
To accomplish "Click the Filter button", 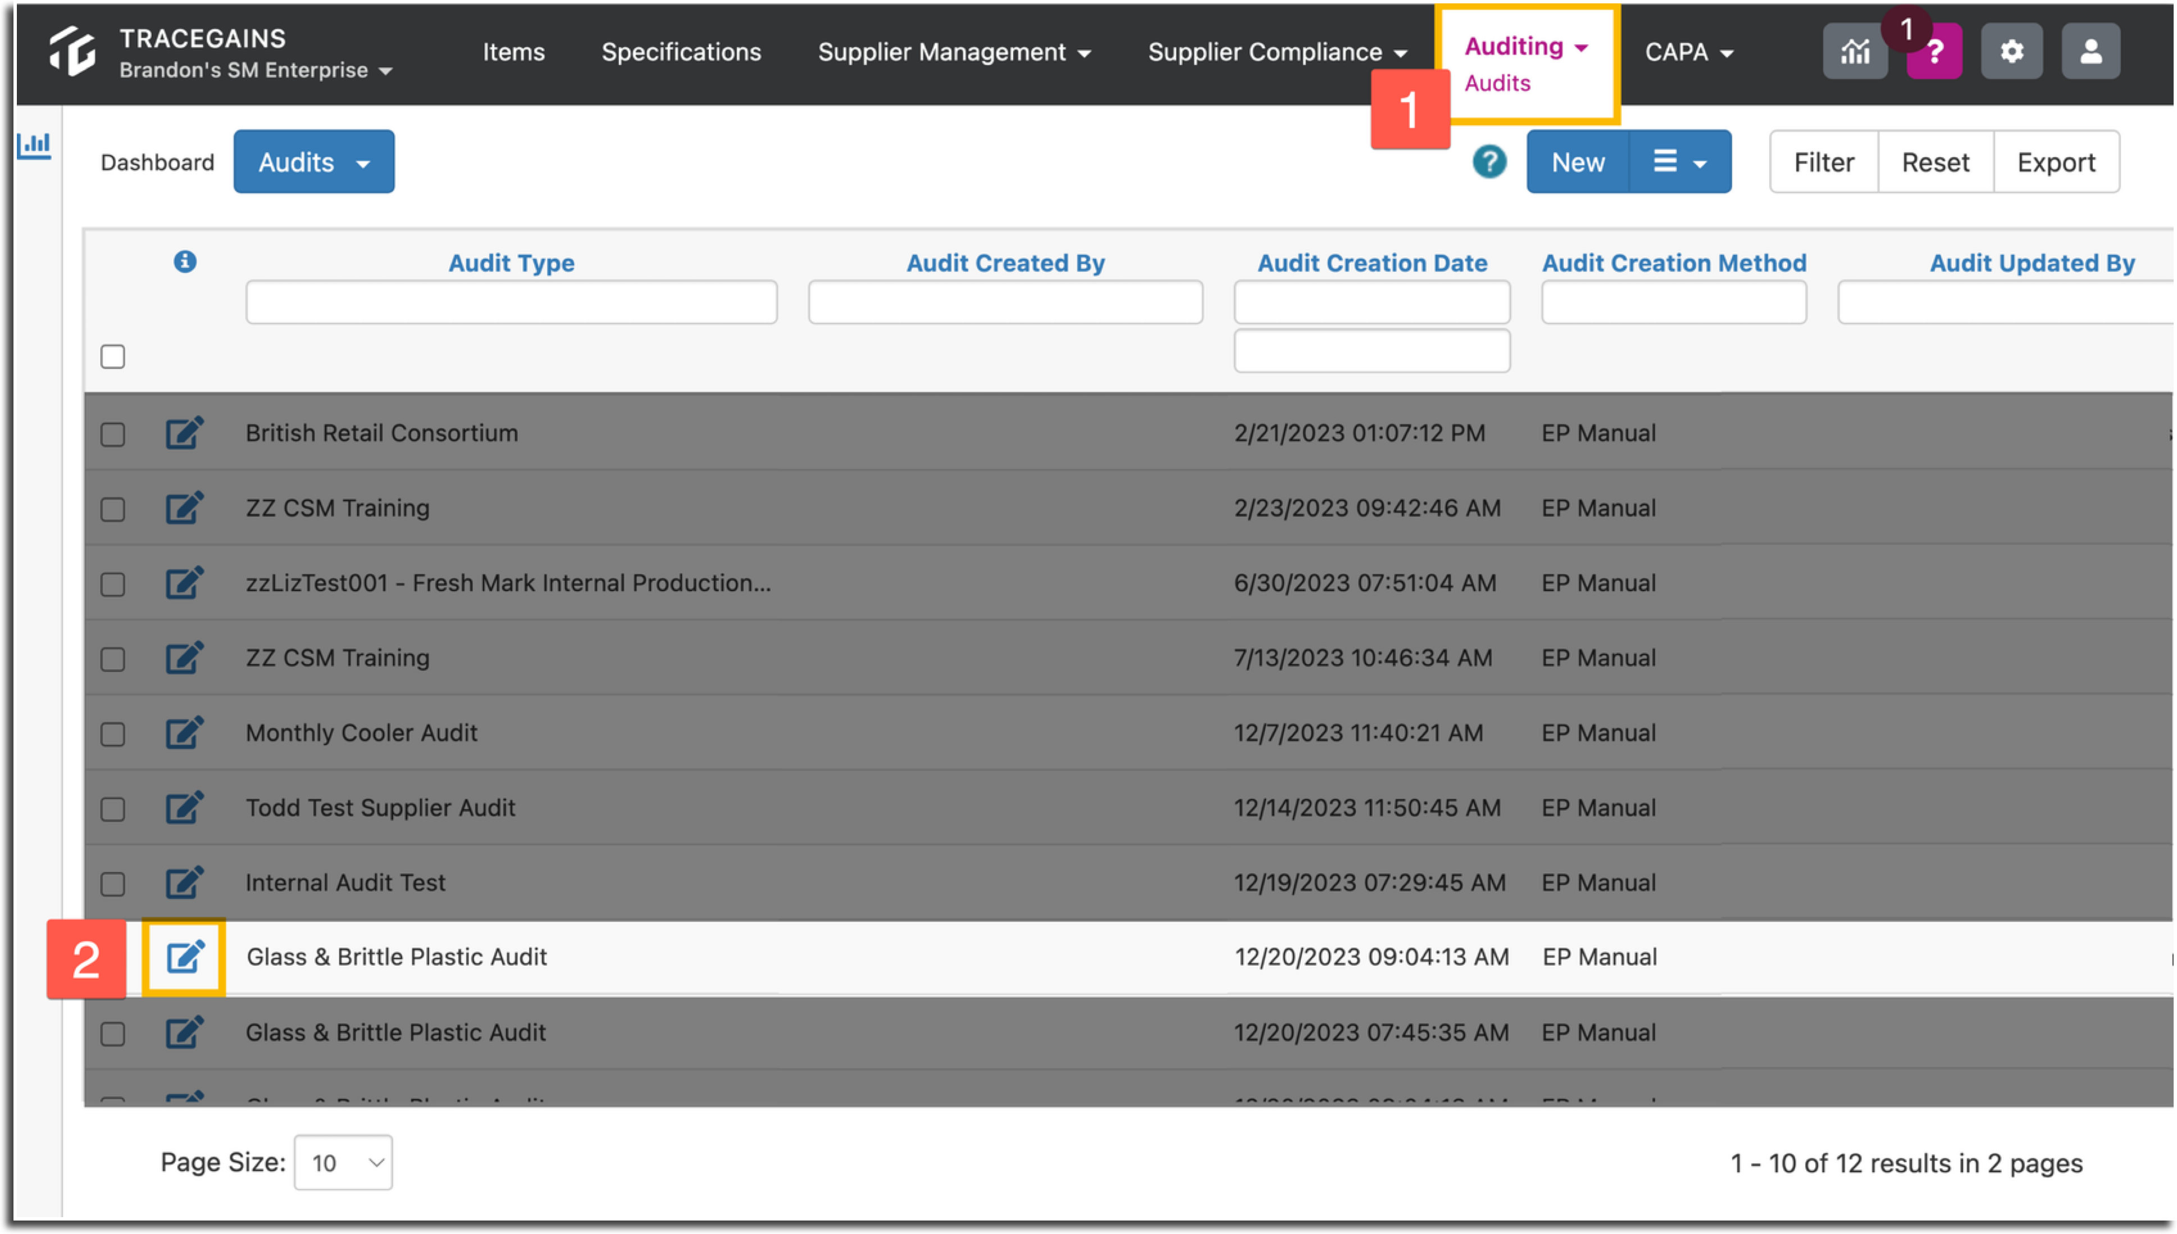I will [1824, 162].
